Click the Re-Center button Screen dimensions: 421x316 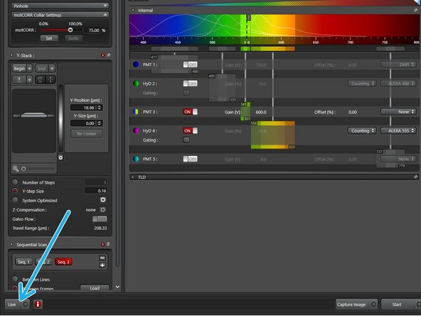click(86, 134)
